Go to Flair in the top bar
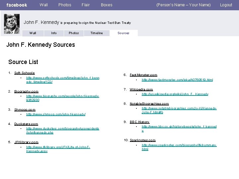 [x=86, y=5]
